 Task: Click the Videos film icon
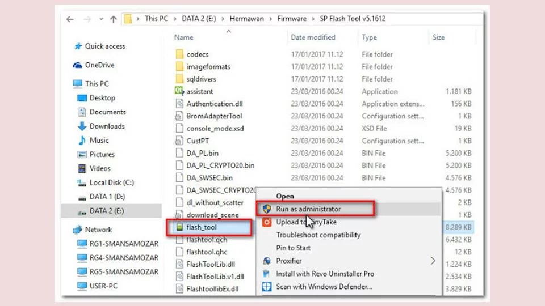[x=82, y=169]
